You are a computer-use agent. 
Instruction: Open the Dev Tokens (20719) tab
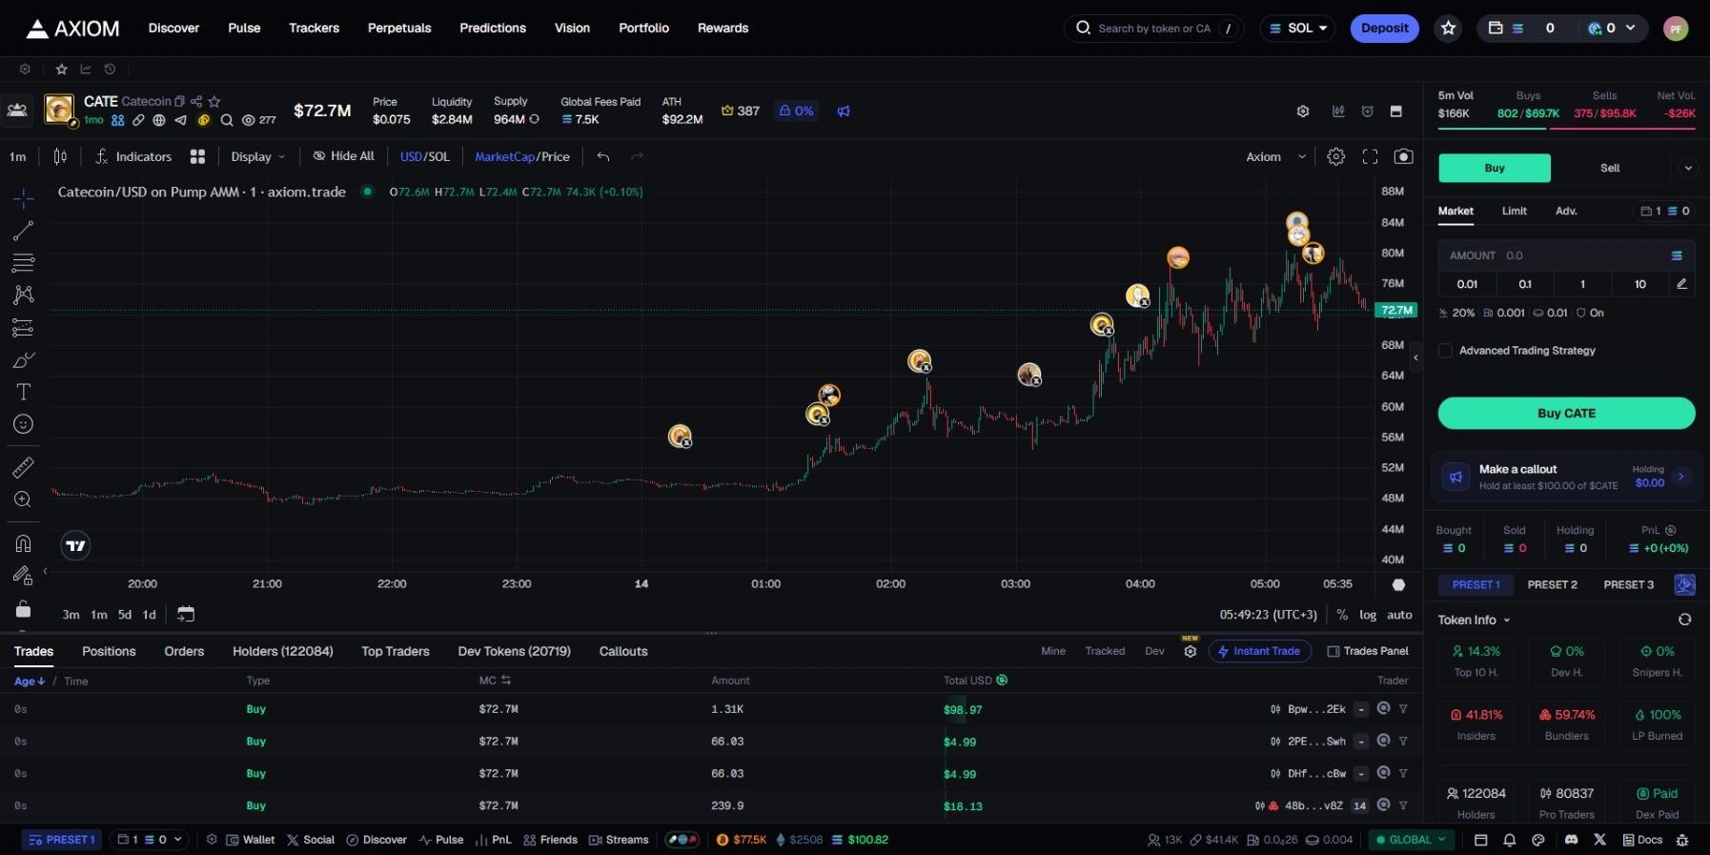pyautogui.click(x=515, y=651)
